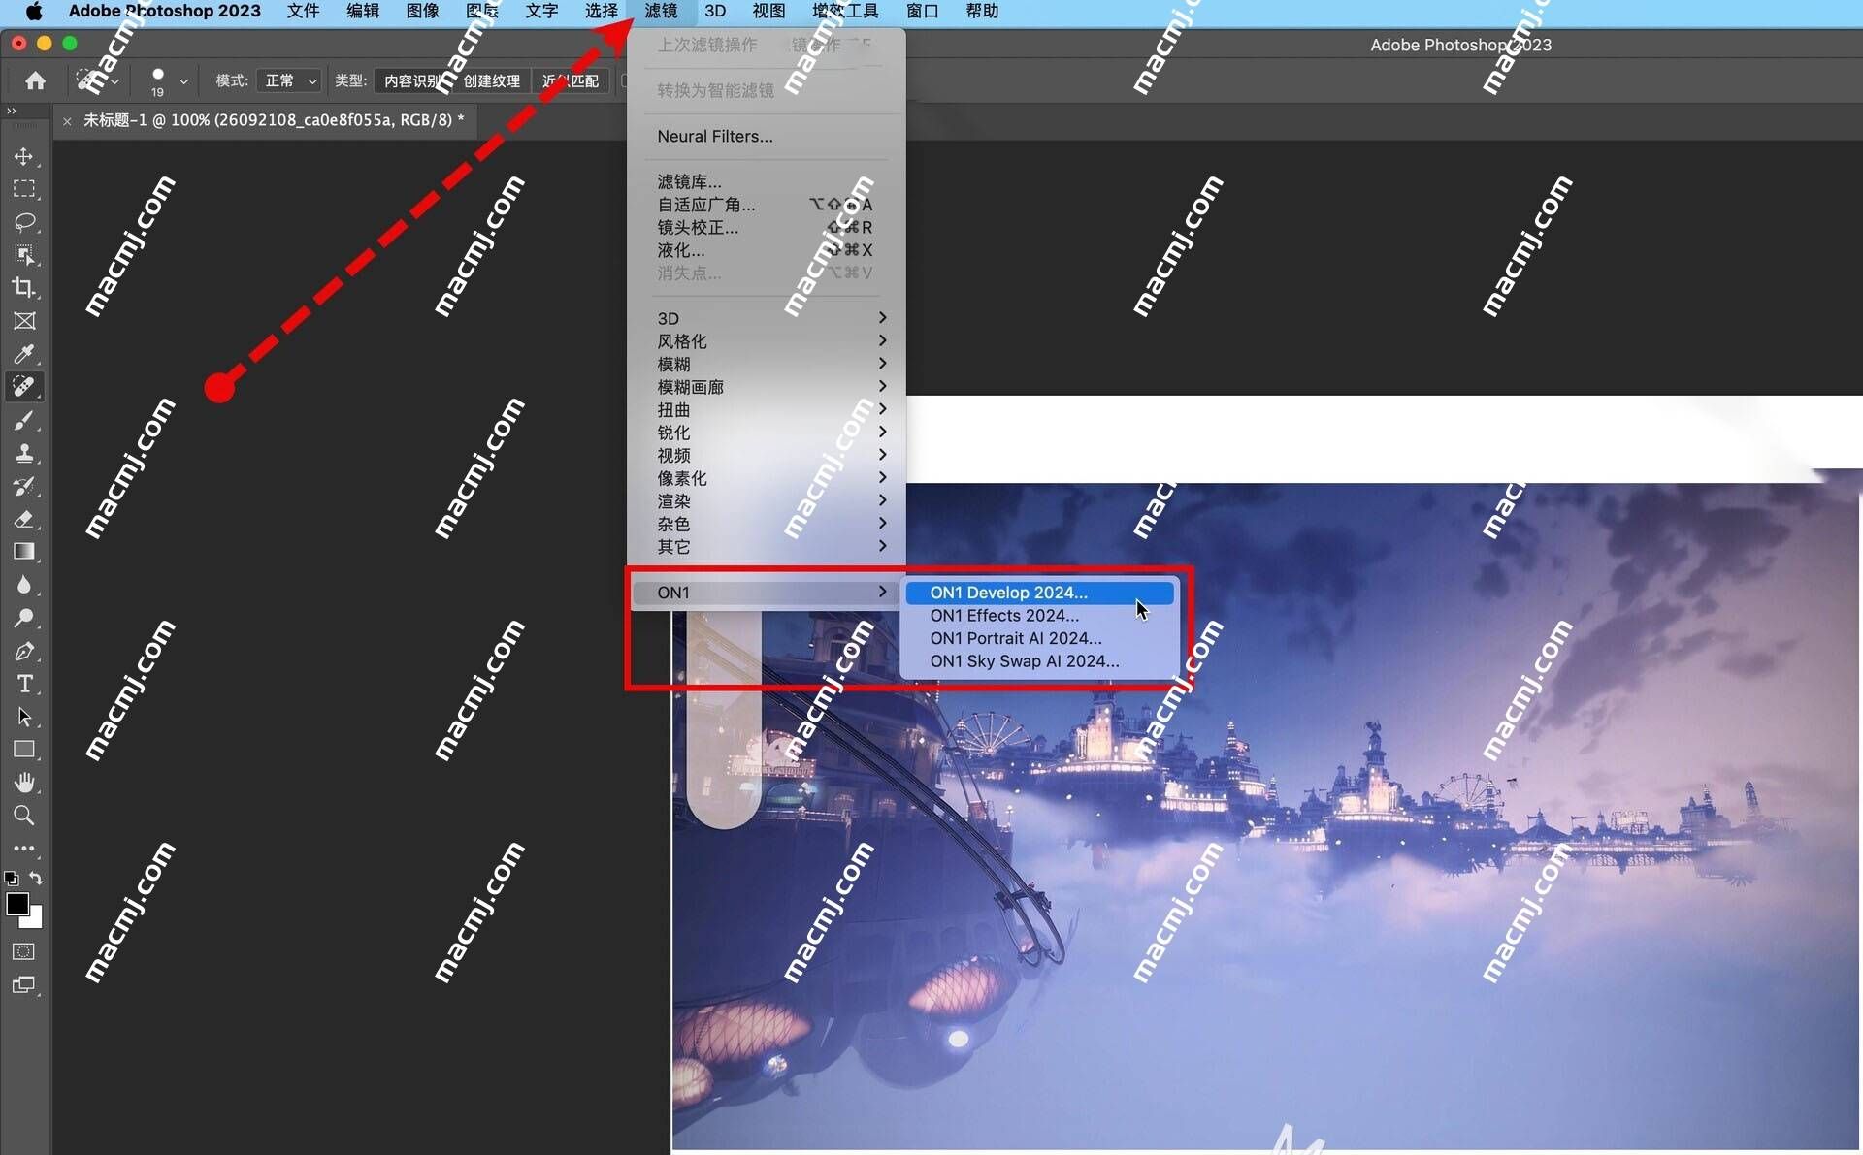1863x1155 pixels.
Task: Launch ON1 Sky Swap AI 2024 plugin
Action: pyautogui.click(x=1039, y=661)
